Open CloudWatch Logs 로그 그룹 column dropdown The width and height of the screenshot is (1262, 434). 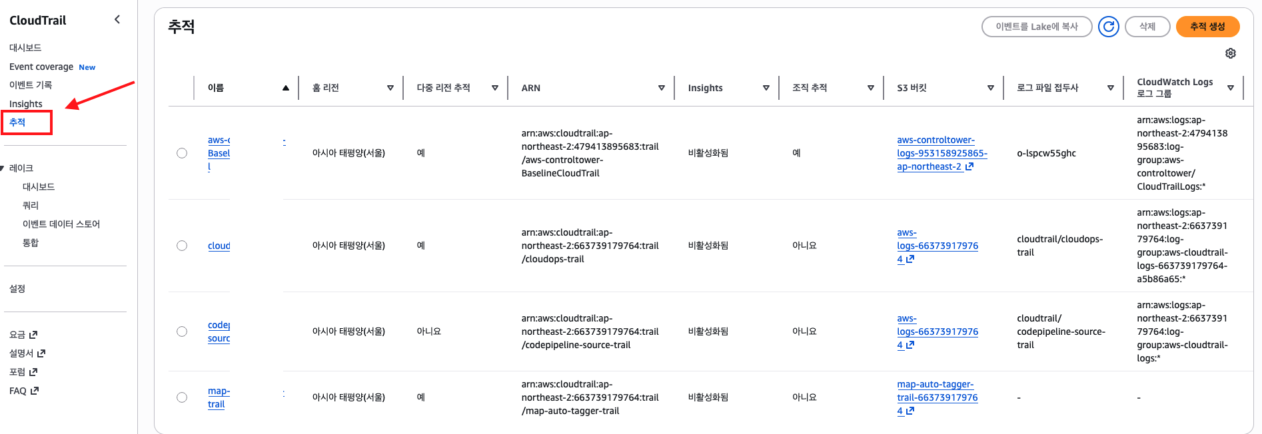click(1231, 88)
